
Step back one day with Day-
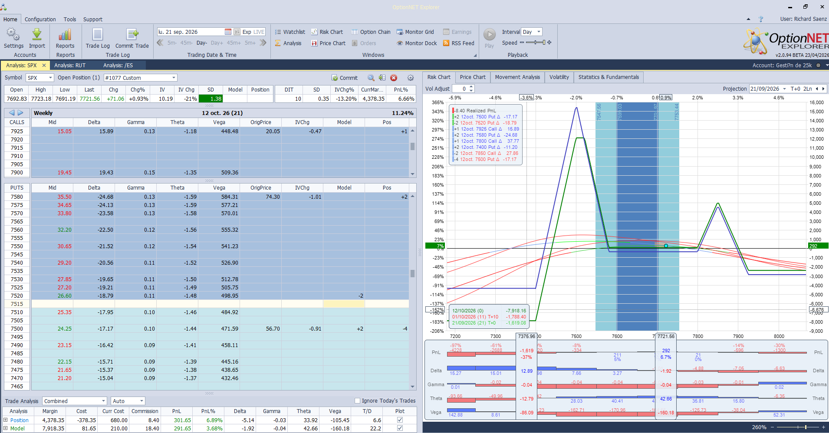[x=201, y=43]
